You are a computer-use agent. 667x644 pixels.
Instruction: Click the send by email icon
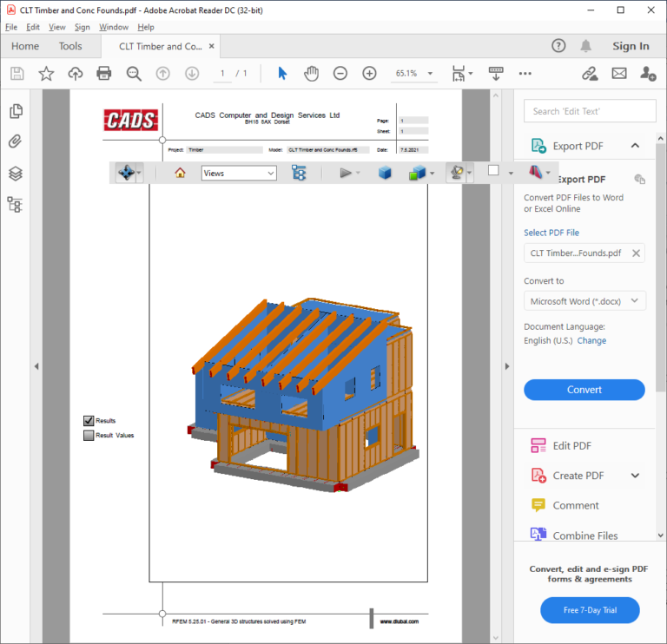[x=618, y=74]
